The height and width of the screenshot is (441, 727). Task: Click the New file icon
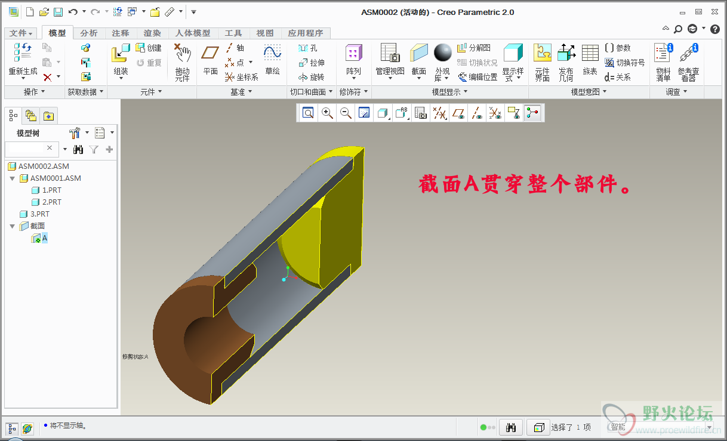pyautogui.click(x=30, y=12)
